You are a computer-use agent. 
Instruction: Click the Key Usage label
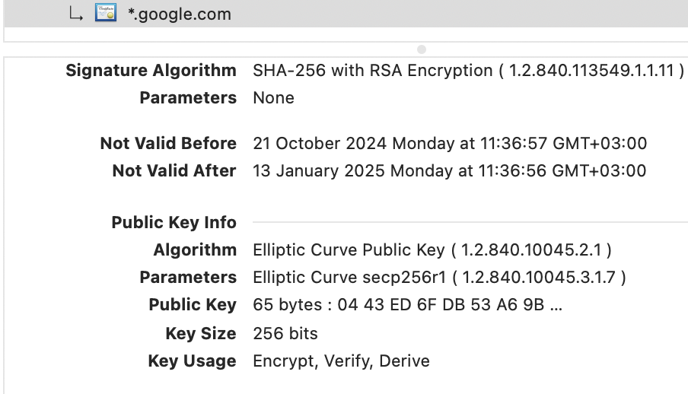(192, 361)
